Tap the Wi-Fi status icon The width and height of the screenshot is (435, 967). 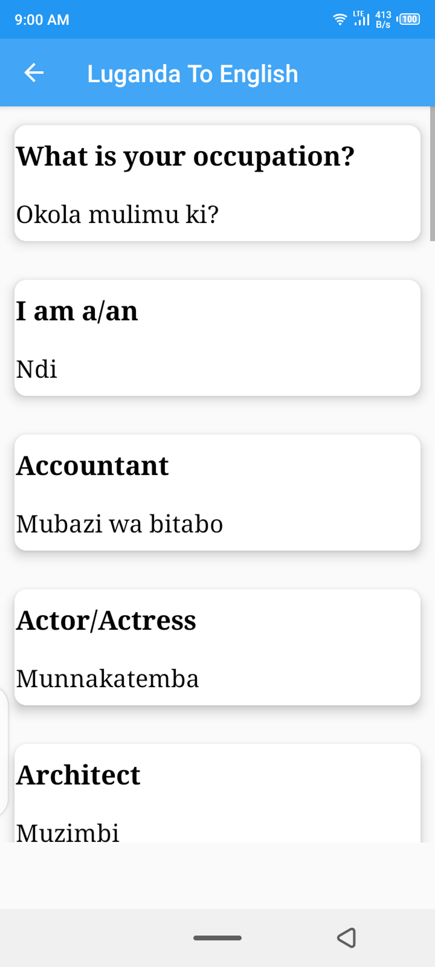[x=339, y=19]
